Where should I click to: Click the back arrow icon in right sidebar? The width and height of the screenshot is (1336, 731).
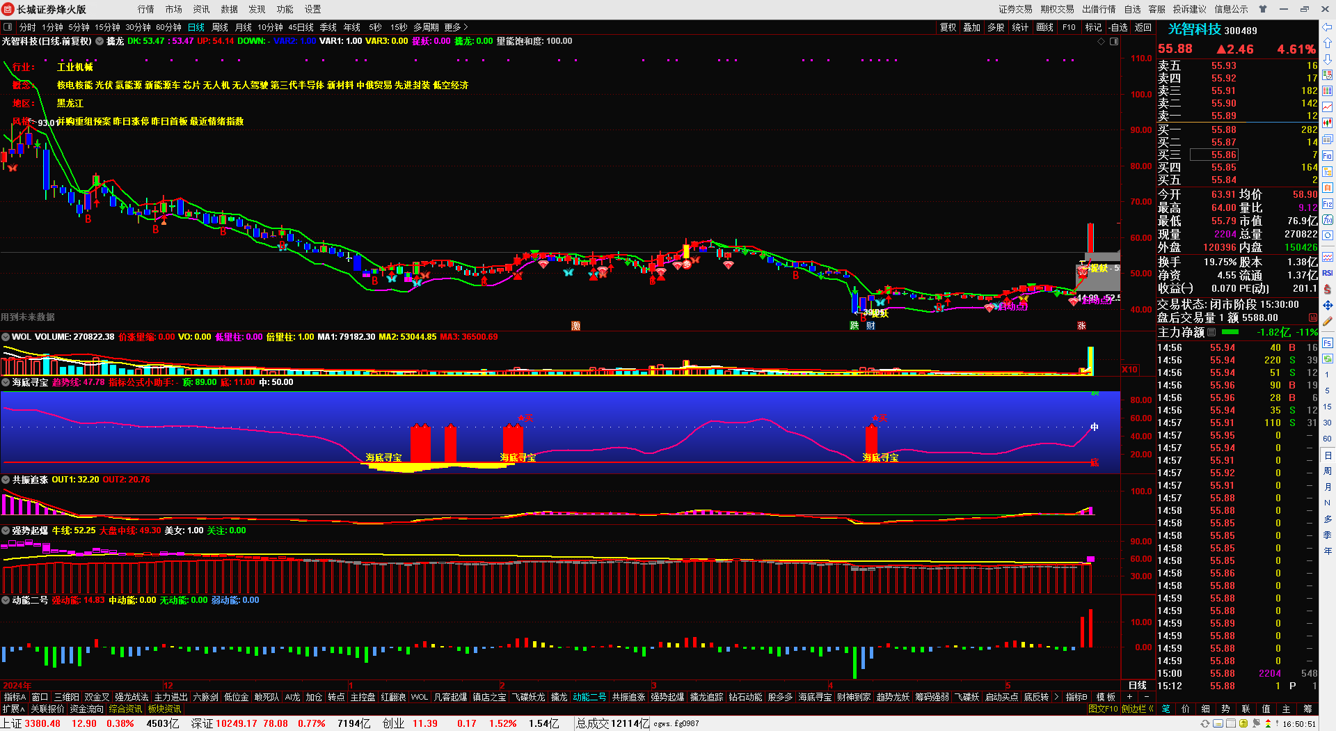tap(1328, 28)
